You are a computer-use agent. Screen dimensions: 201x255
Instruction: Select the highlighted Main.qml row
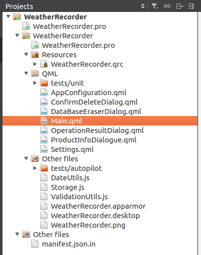coord(100,121)
